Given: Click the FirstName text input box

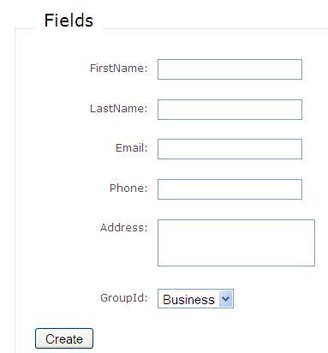Looking at the screenshot, I should click(230, 69).
